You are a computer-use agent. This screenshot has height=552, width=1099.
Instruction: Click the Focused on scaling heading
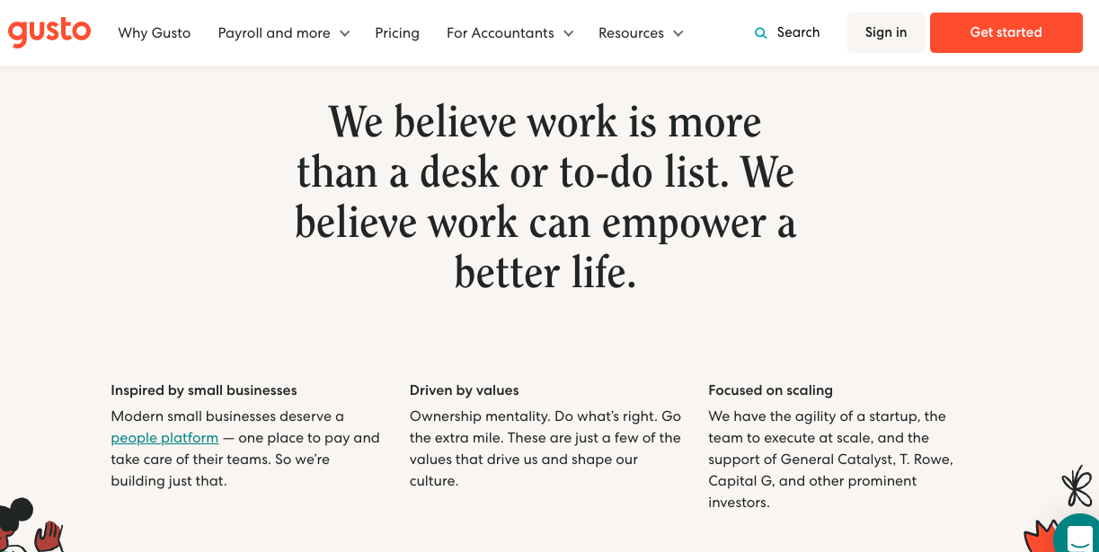pos(770,390)
